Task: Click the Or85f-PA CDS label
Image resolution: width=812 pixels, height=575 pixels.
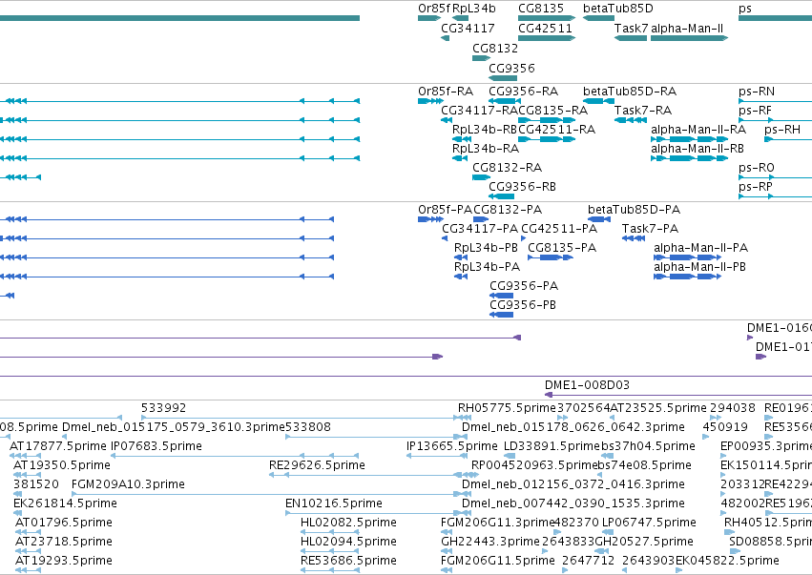Action: [x=445, y=210]
